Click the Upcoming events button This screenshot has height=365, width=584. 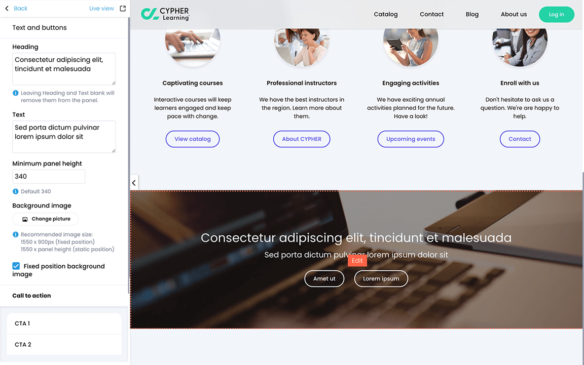coord(411,139)
